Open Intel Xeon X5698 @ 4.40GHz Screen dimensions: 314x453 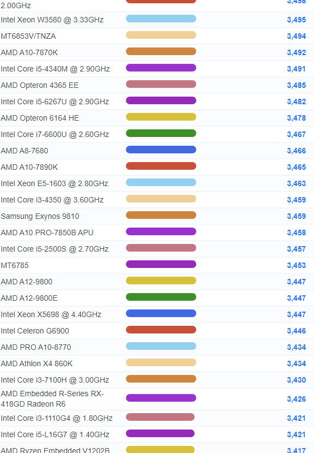click(x=51, y=314)
